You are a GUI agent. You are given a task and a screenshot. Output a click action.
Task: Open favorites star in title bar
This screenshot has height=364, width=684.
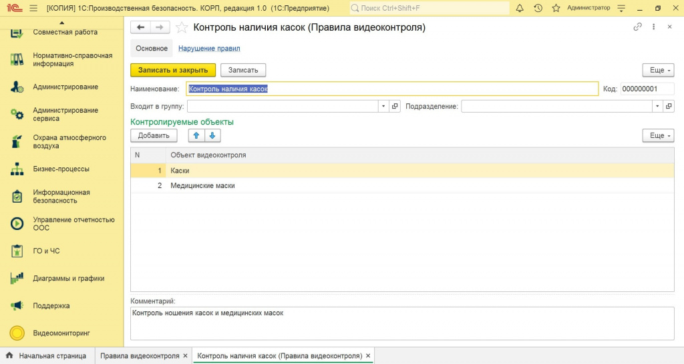tap(556, 8)
